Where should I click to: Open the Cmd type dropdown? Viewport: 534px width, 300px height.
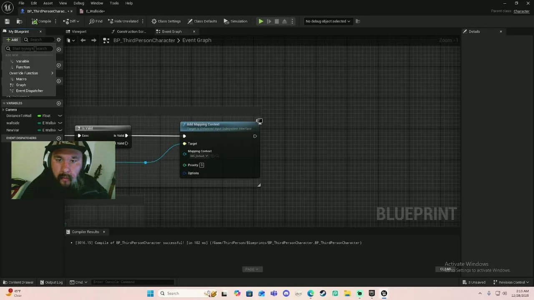pos(78,282)
